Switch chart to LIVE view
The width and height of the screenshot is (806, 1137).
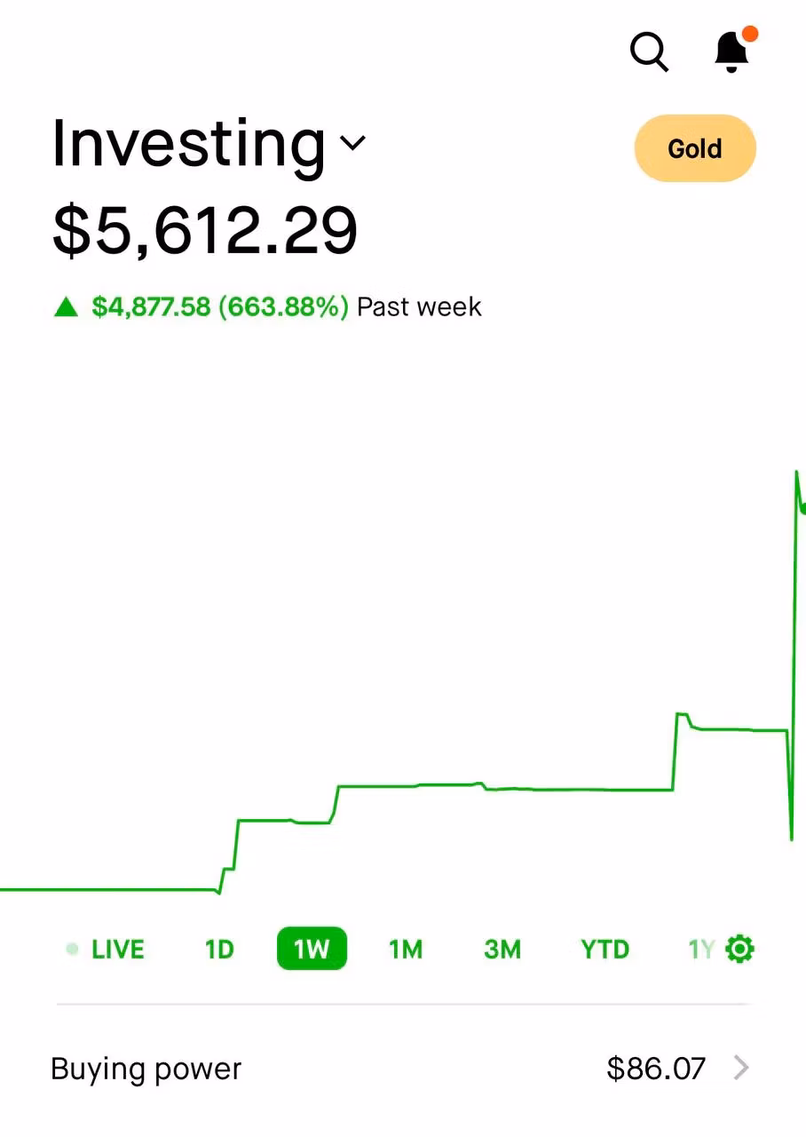point(117,950)
